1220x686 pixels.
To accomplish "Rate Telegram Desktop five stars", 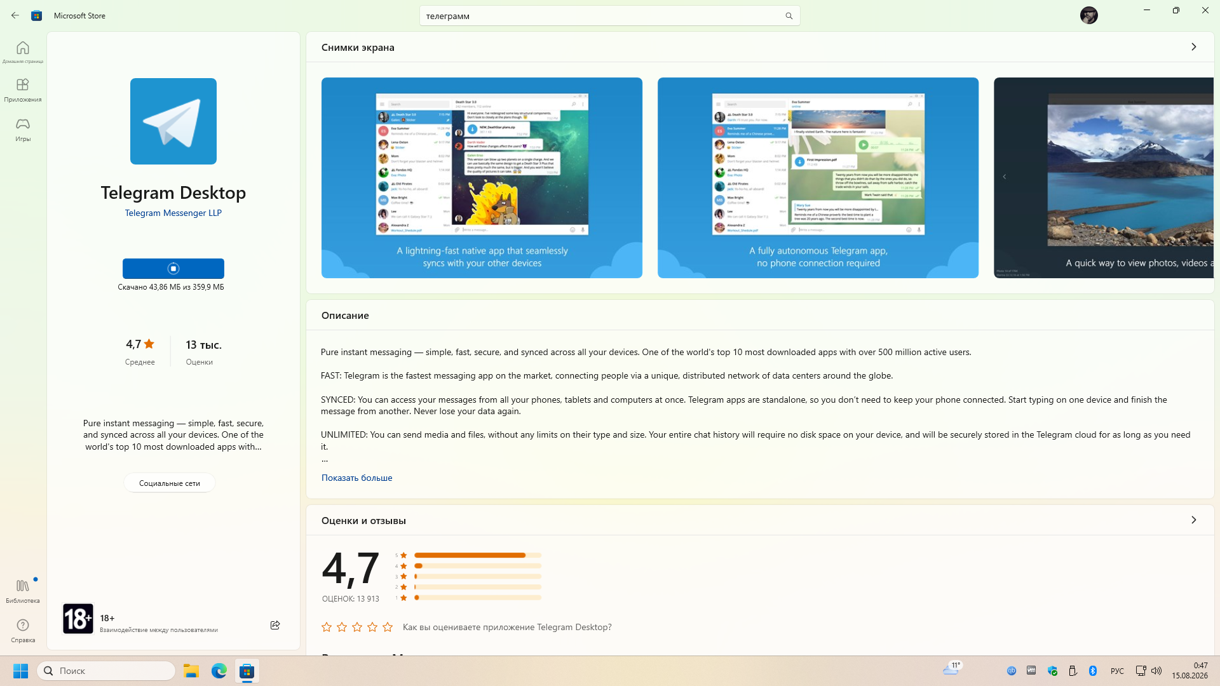I will [388, 627].
